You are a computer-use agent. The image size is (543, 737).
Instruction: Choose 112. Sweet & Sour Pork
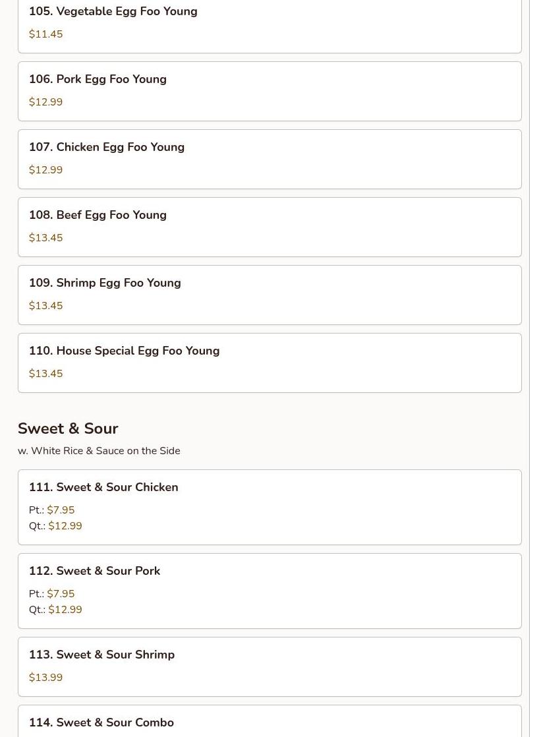(x=94, y=572)
